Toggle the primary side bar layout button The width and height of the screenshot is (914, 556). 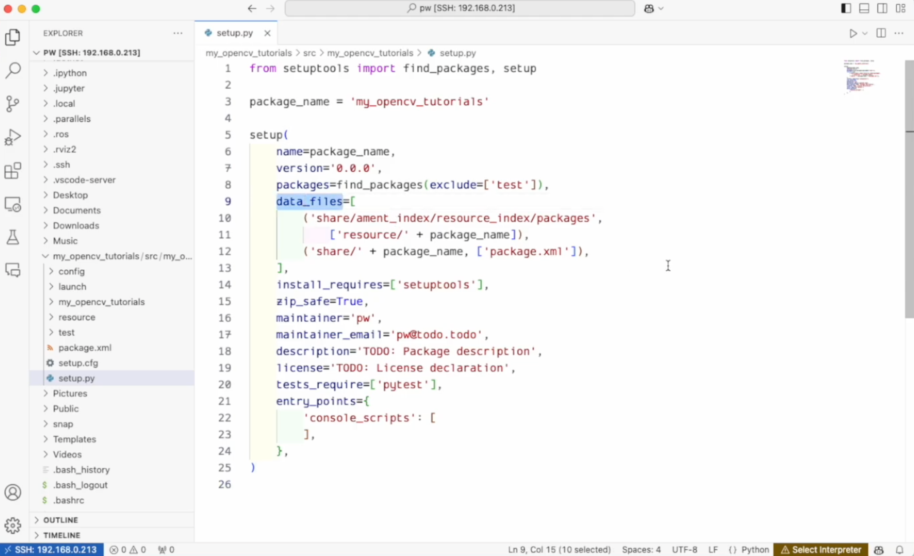tap(846, 8)
